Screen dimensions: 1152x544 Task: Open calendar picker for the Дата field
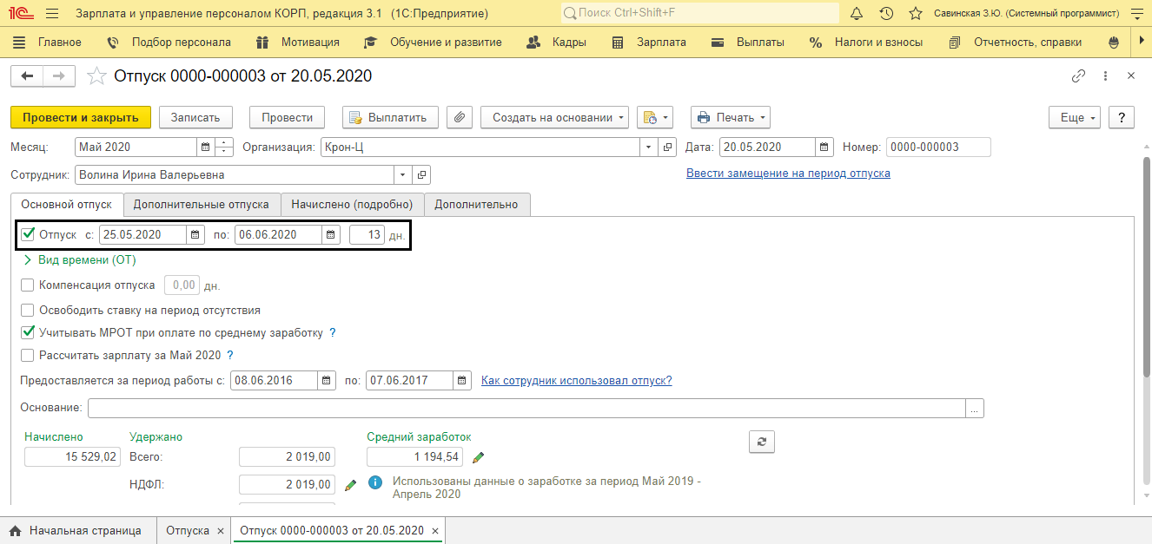coord(825,147)
